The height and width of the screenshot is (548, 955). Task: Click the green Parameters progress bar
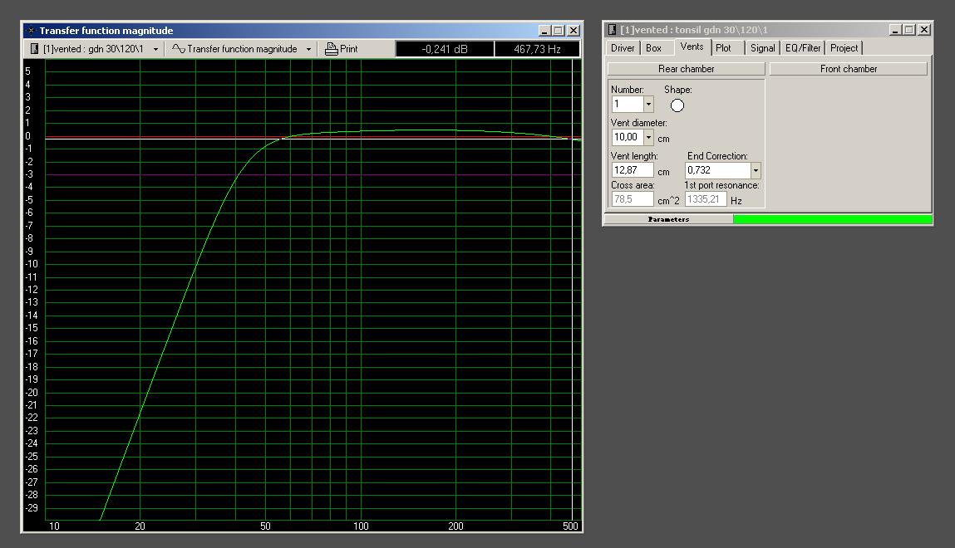point(832,219)
